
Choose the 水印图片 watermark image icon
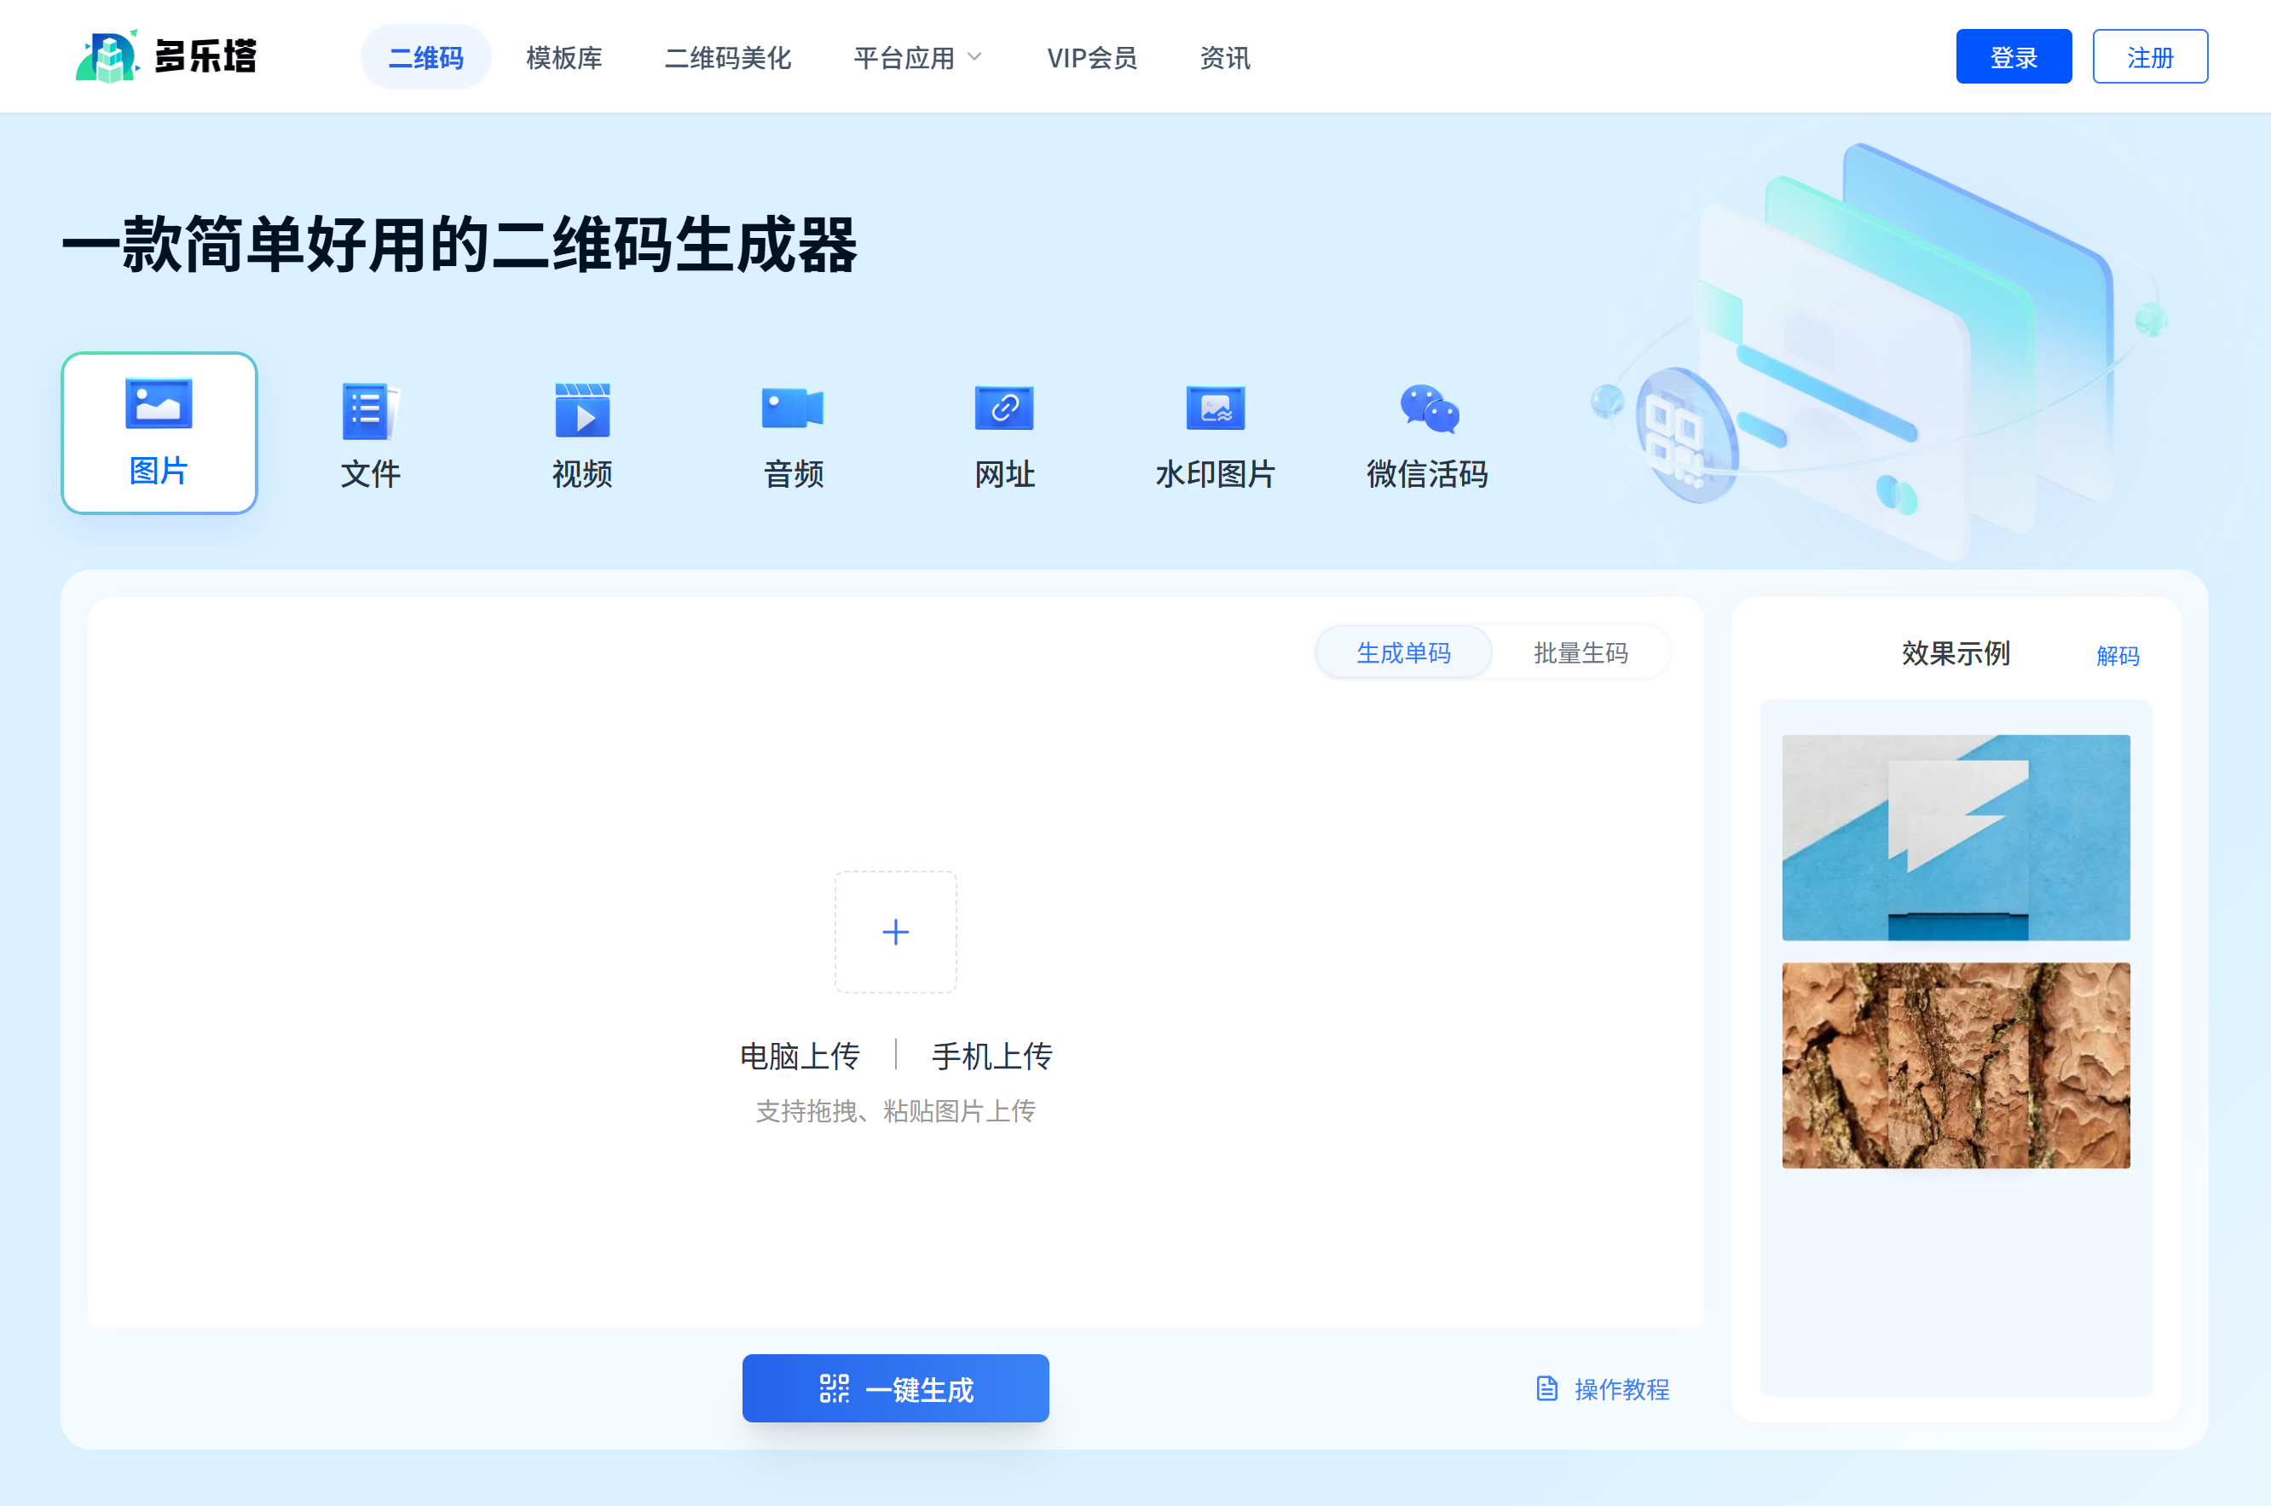click(x=1215, y=409)
